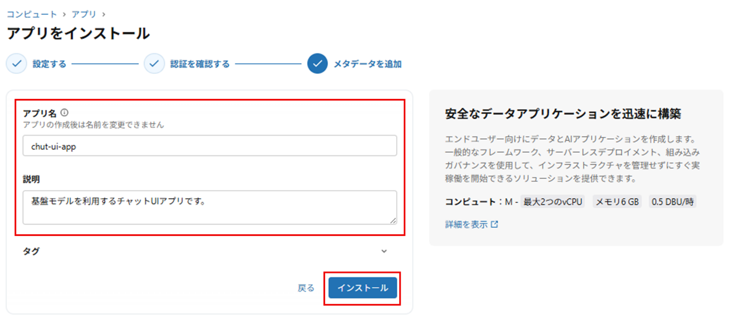Click the 説明 description text area
Screen dimensions: 730x318
click(209, 207)
